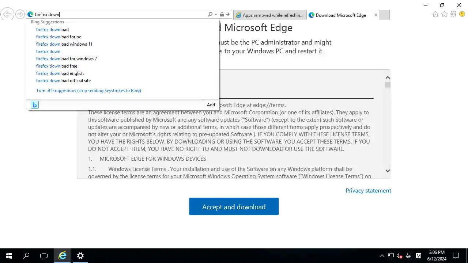Click the license scrollbar thumb
This screenshot has height=263, width=468.
pyautogui.click(x=388, y=85)
